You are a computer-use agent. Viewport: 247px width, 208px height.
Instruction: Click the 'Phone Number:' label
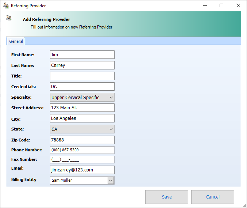[27, 150]
